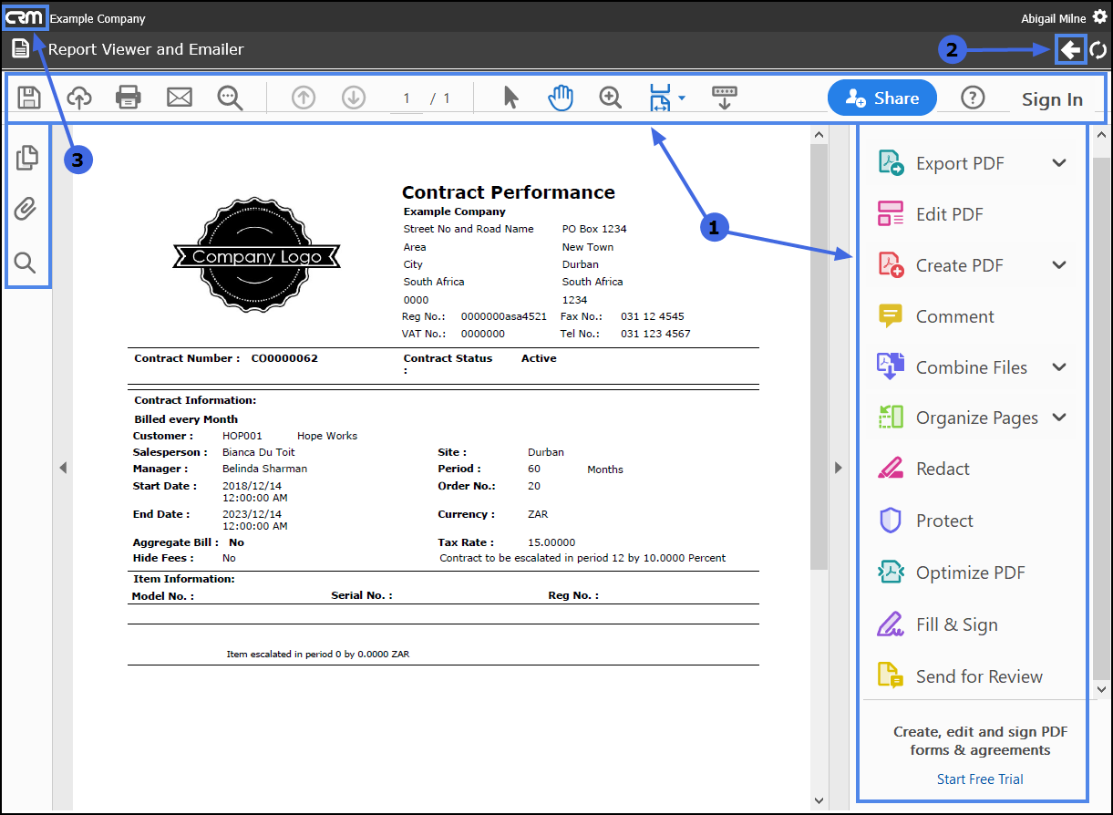Show the attachments paperclip panel
Screen dimensions: 1113x815
(x=26, y=210)
